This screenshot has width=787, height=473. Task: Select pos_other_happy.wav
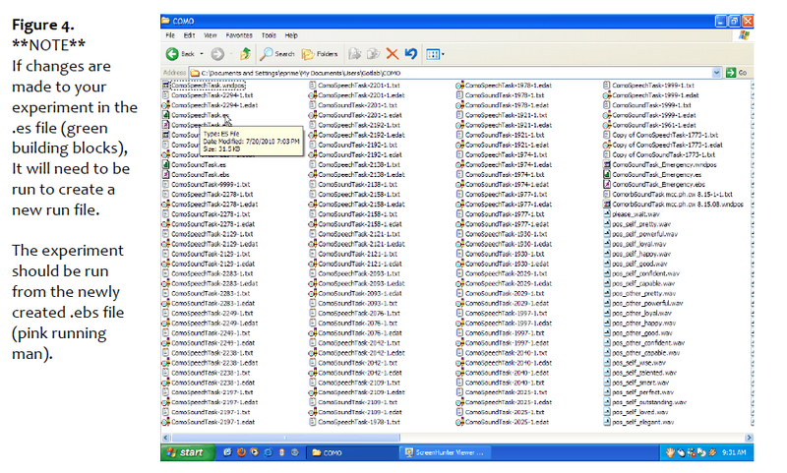point(640,323)
